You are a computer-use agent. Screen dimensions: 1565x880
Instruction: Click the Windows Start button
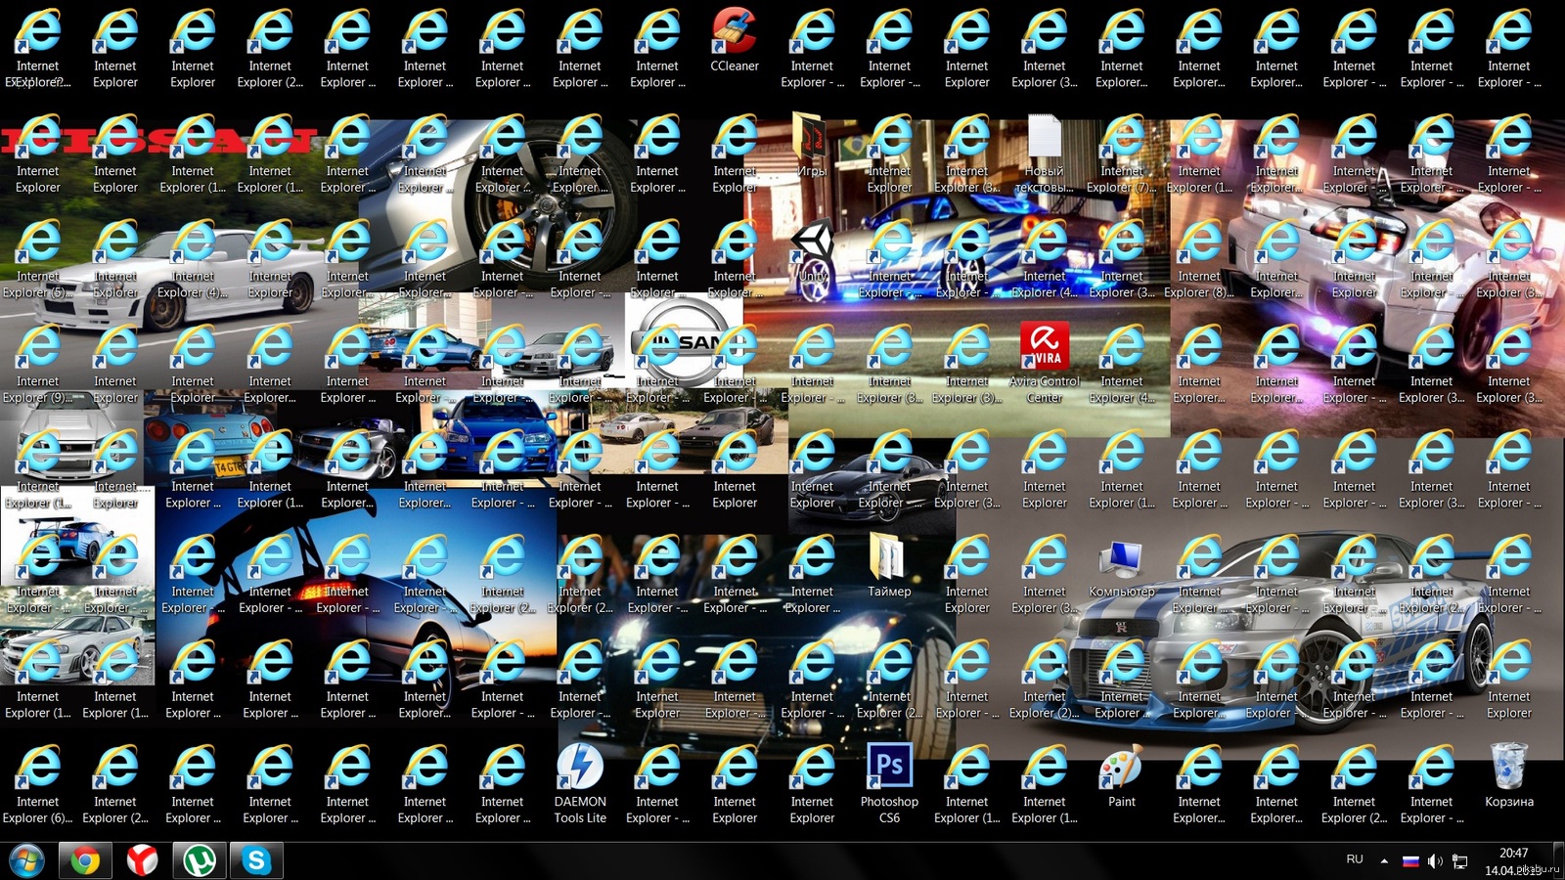(26, 860)
